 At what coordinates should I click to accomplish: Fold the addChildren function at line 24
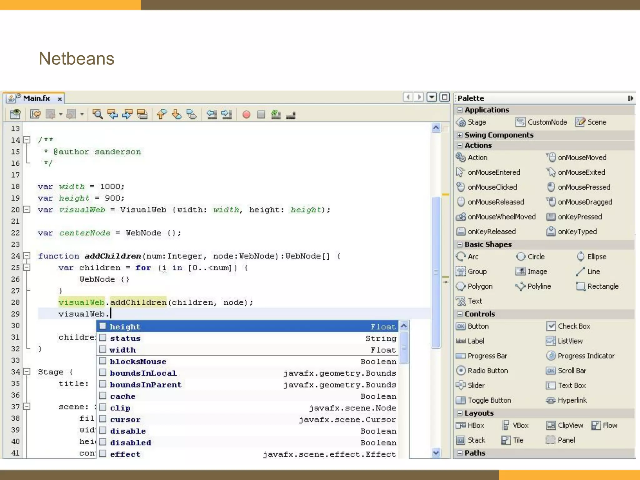pos(27,256)
